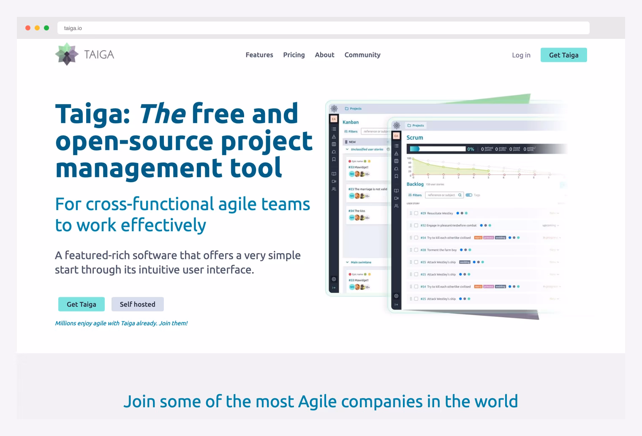Image resolution: width=642 pixels, height=436 pixels.
Task: Check the box for #28 Torment the farm boy
Action: (x=416, y=250)
